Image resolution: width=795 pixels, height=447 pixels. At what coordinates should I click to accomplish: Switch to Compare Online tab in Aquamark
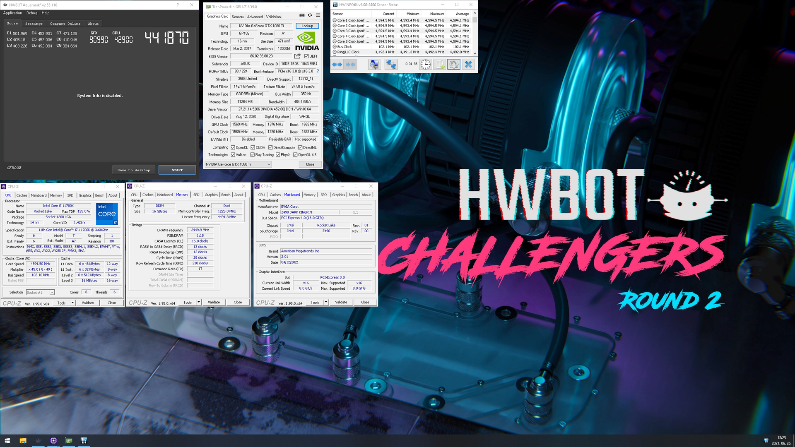pyautogui.click(x=65, y=24)
